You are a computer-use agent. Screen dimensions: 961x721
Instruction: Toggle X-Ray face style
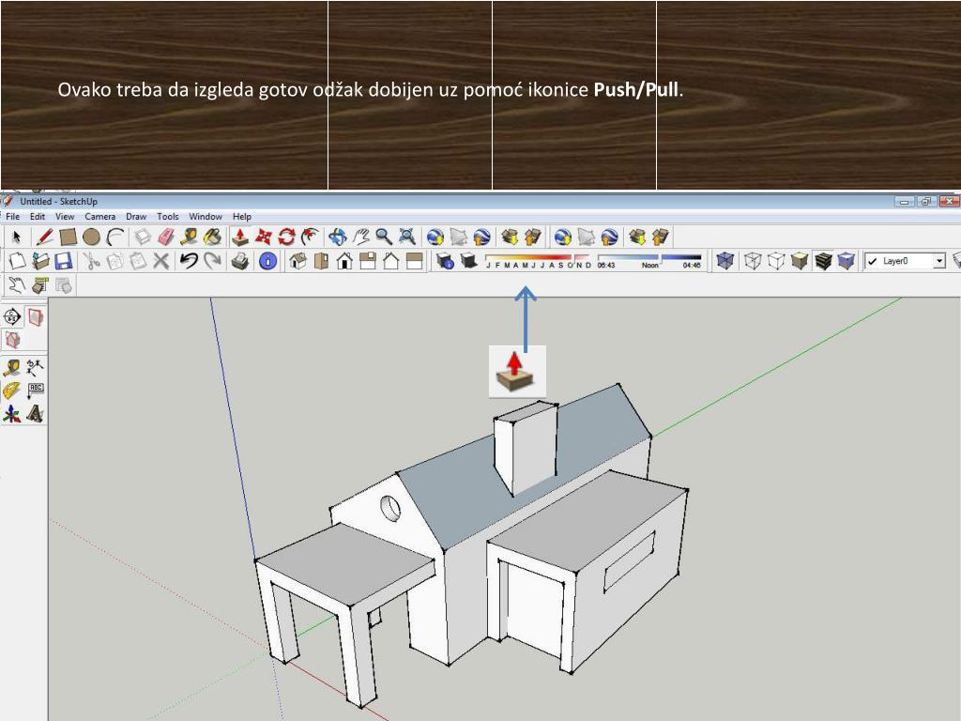tap(725, 261)
